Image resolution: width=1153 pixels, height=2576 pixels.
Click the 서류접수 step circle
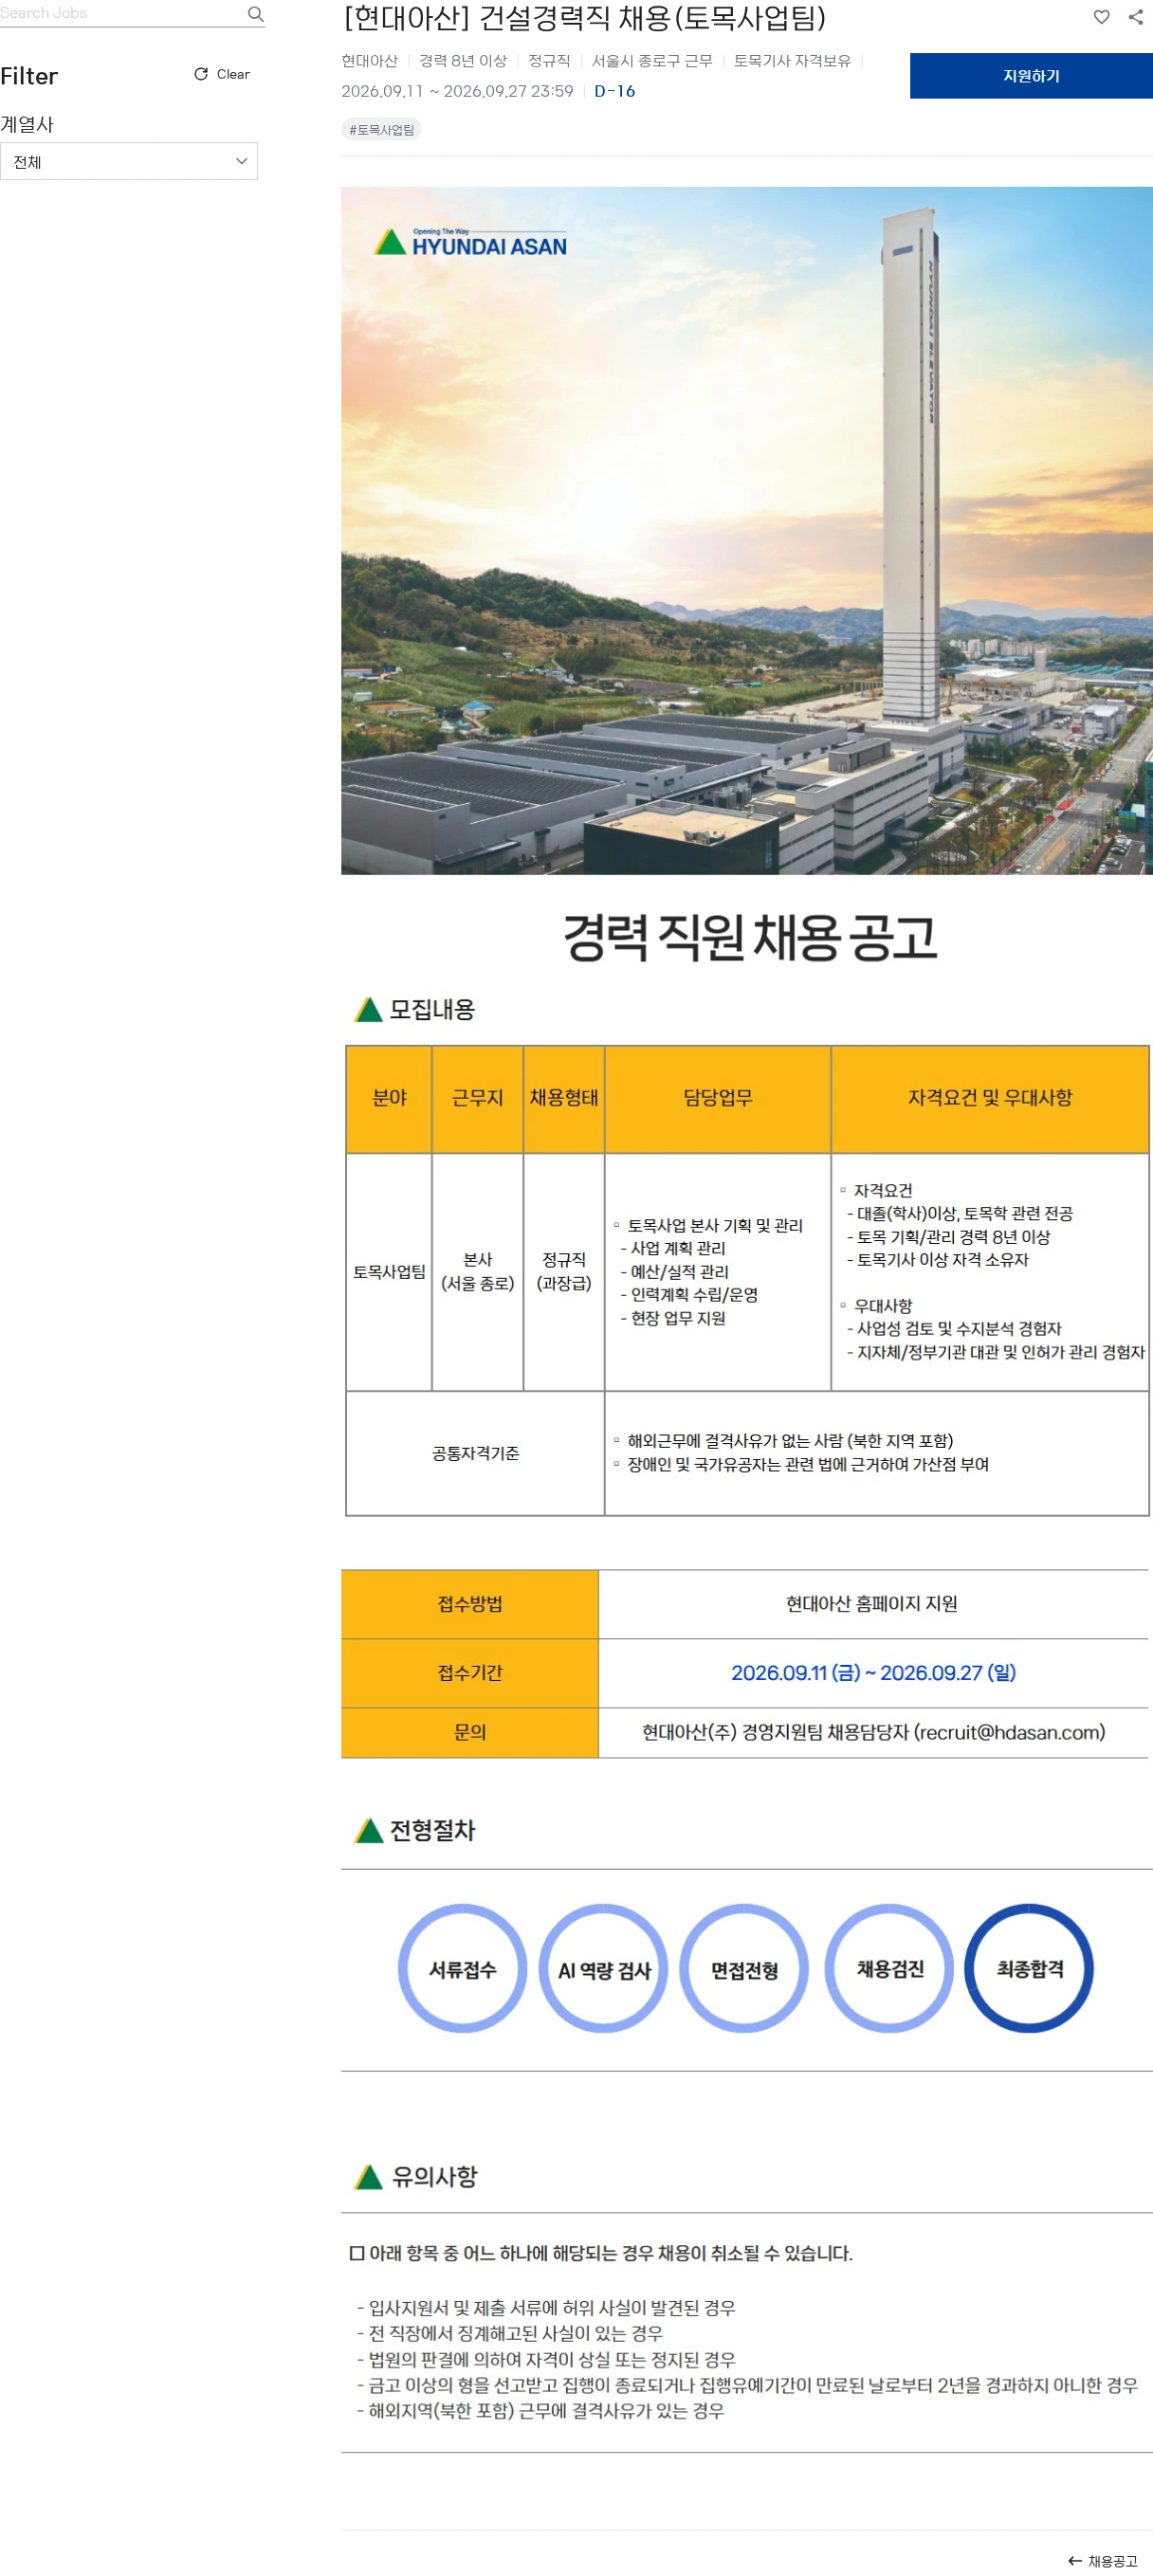(x=462, y=1968)
